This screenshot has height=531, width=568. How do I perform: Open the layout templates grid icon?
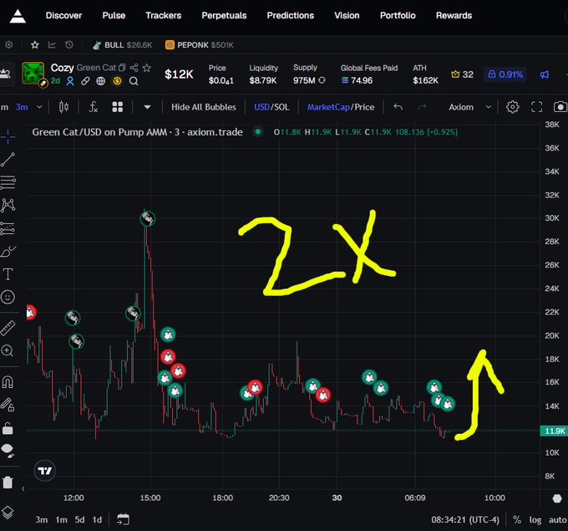pyautogui.click(x=118, y=107)
